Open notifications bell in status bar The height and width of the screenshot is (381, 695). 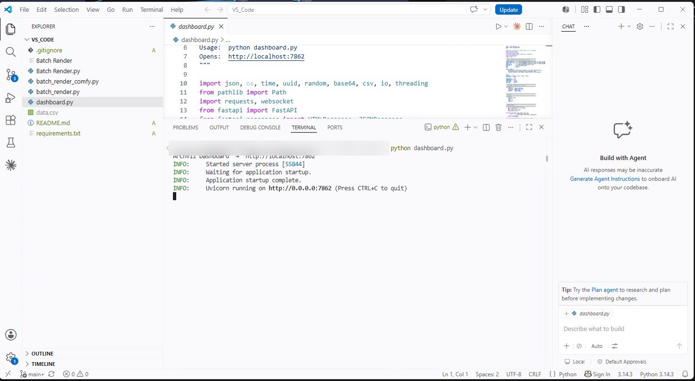tap(685, 374)
